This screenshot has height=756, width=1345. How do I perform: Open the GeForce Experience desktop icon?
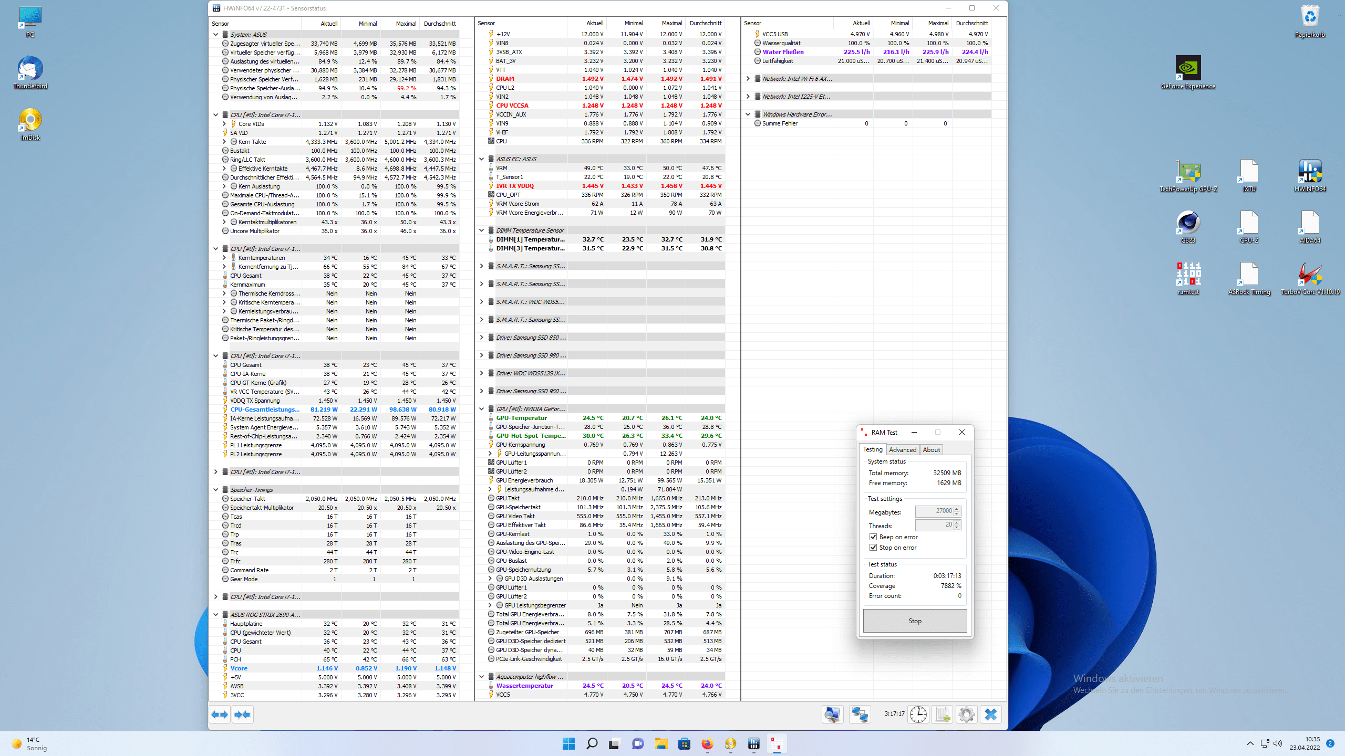coord(1188,72)
